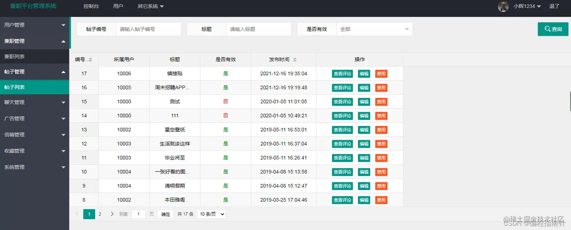Open 其它系统 top menu dropdown
Viewport: 571px width, 230px height.
pyautogui.click(x=151, y=6)
